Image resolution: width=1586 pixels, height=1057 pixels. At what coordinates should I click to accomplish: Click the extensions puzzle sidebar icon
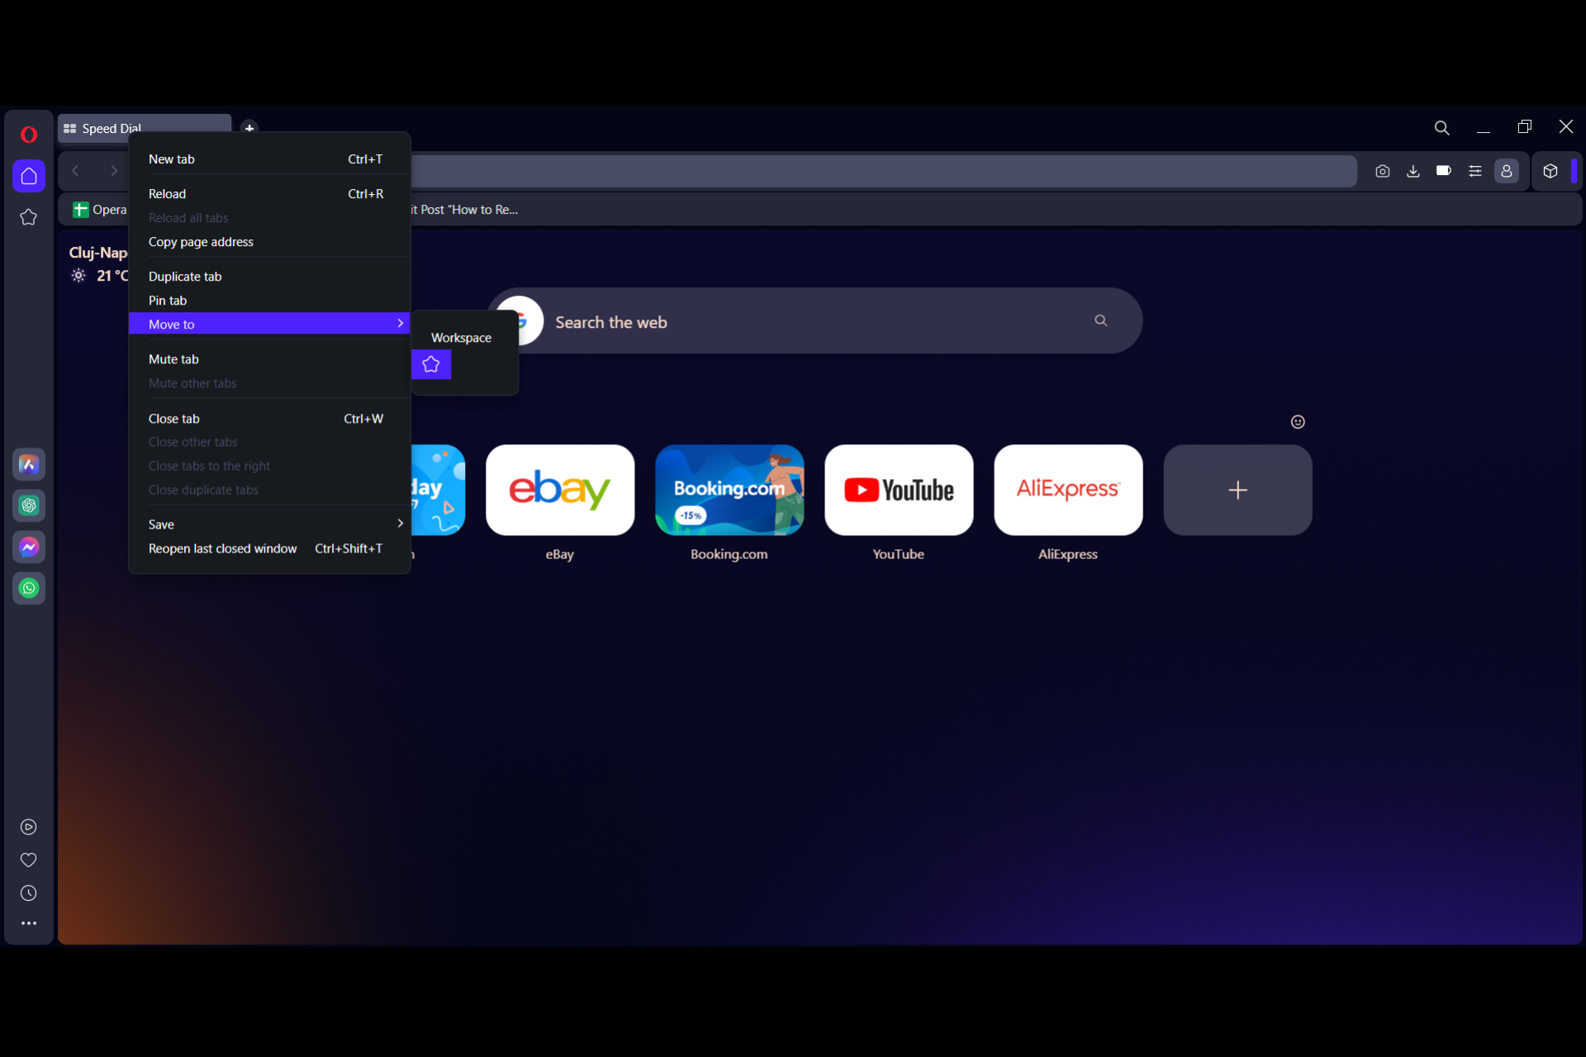click(1550, 171)
